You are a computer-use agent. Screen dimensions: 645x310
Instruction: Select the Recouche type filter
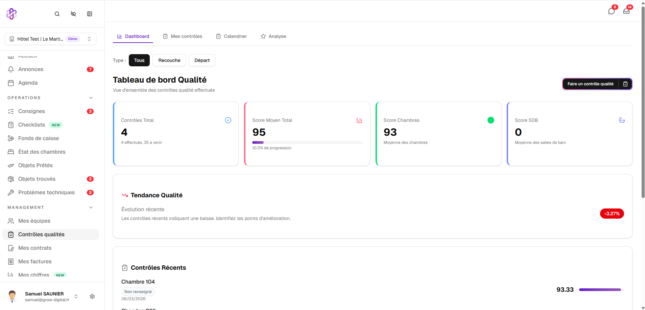pos(169,60)
